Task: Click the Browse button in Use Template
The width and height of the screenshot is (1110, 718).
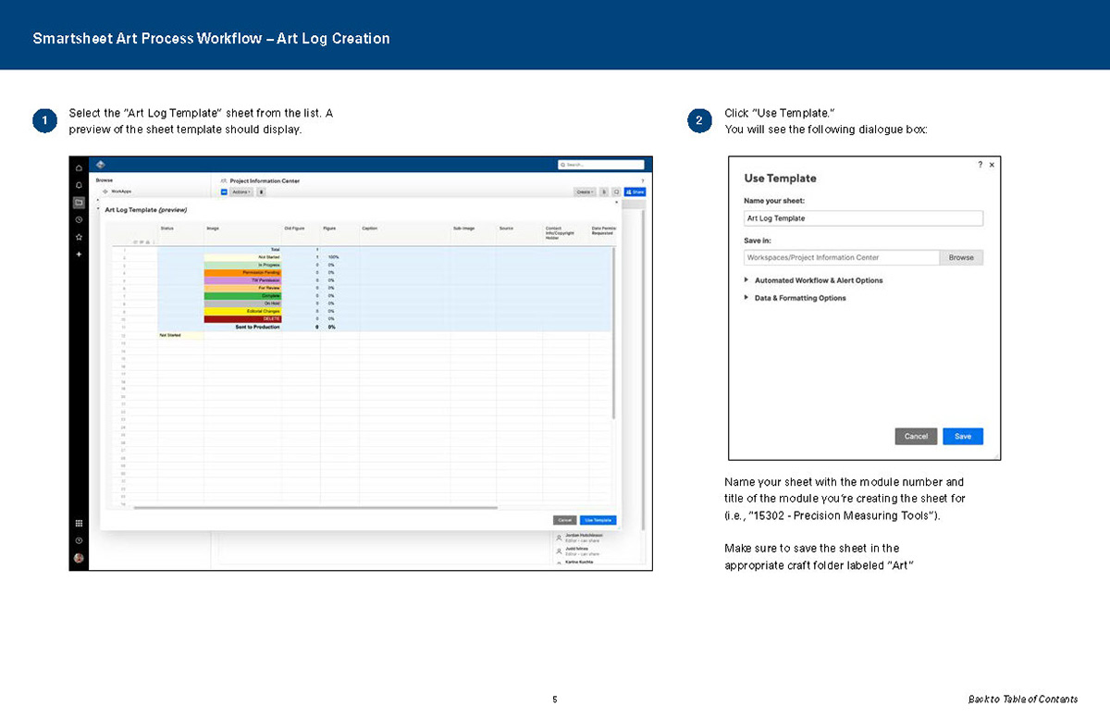Action: tap(961, 257)
